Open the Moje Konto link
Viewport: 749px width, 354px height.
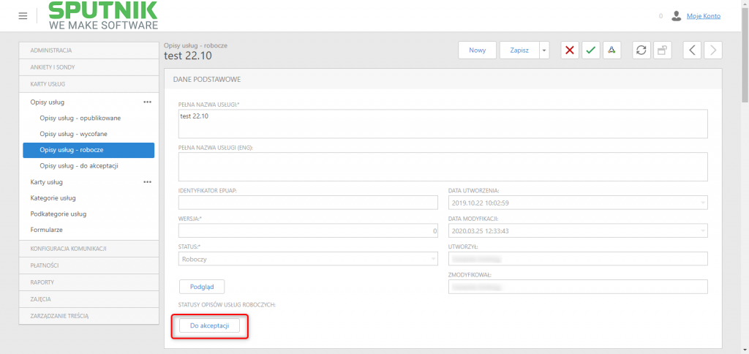[703, 16]
